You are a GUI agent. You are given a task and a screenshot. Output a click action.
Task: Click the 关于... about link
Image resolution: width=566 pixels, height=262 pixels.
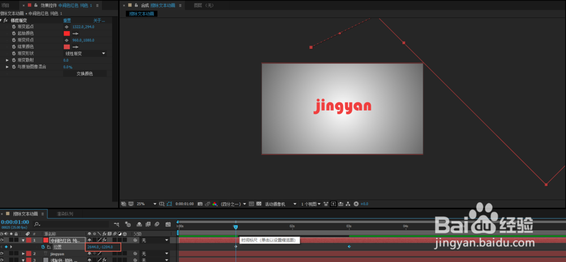(99, 20)
